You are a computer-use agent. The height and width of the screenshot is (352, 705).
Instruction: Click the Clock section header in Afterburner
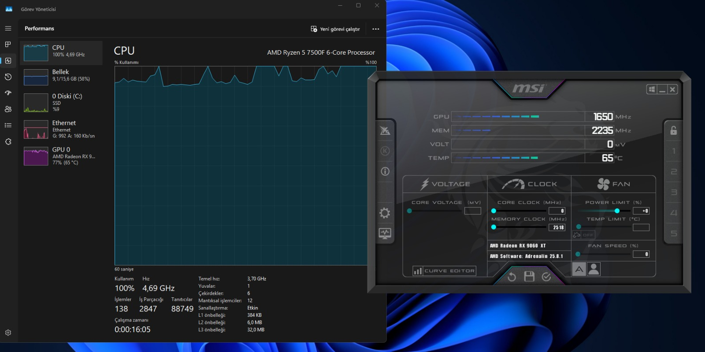click(529, 184)
